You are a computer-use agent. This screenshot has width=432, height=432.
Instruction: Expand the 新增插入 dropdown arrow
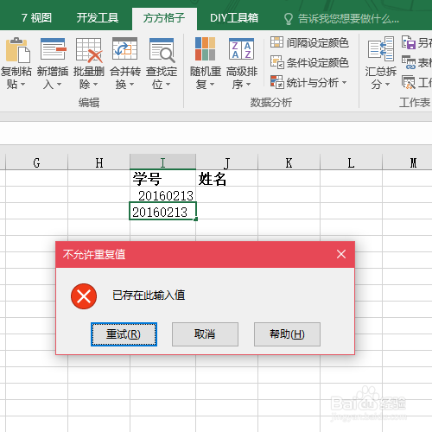59,85
